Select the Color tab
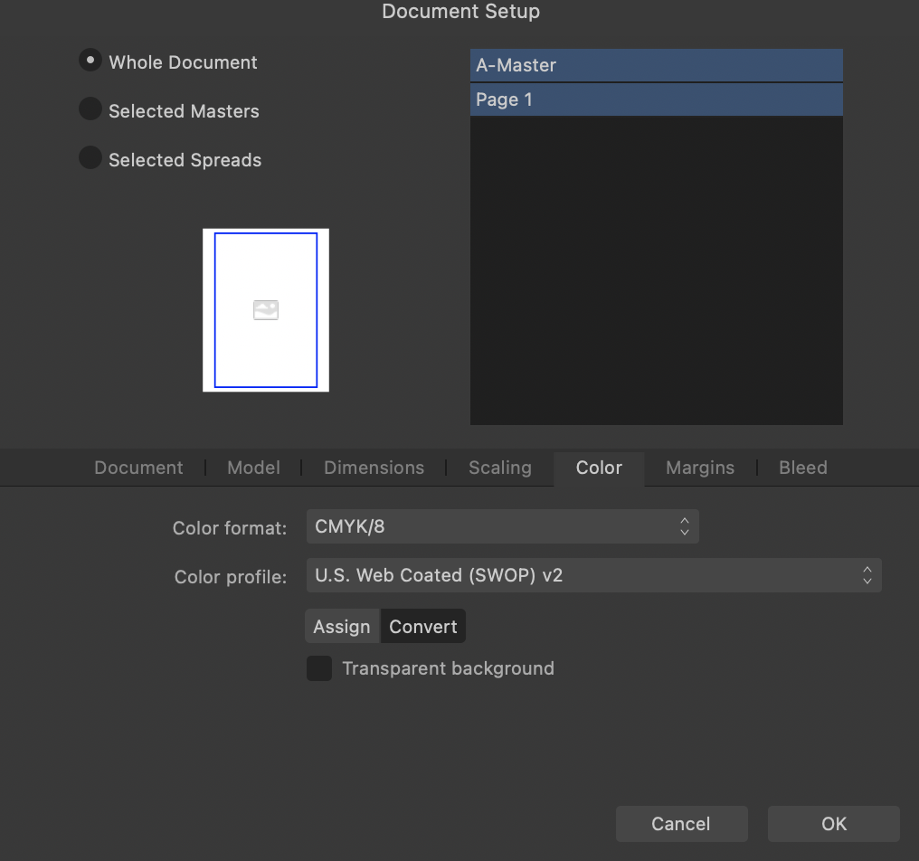The height and width of the screenshot is (861, 919). pos(599,468)
